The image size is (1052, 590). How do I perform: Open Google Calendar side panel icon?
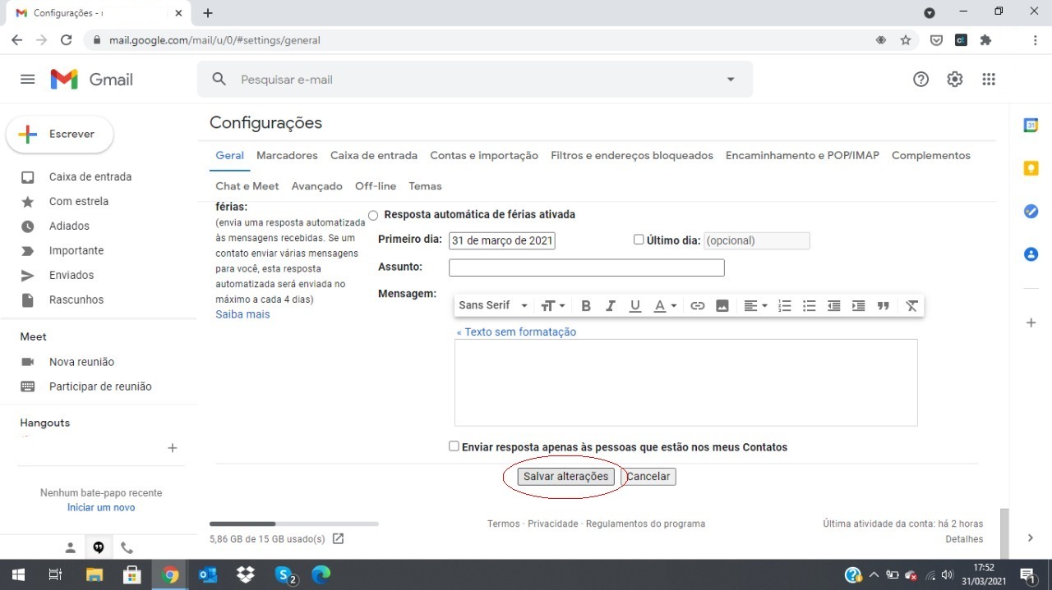(1031, 126)
